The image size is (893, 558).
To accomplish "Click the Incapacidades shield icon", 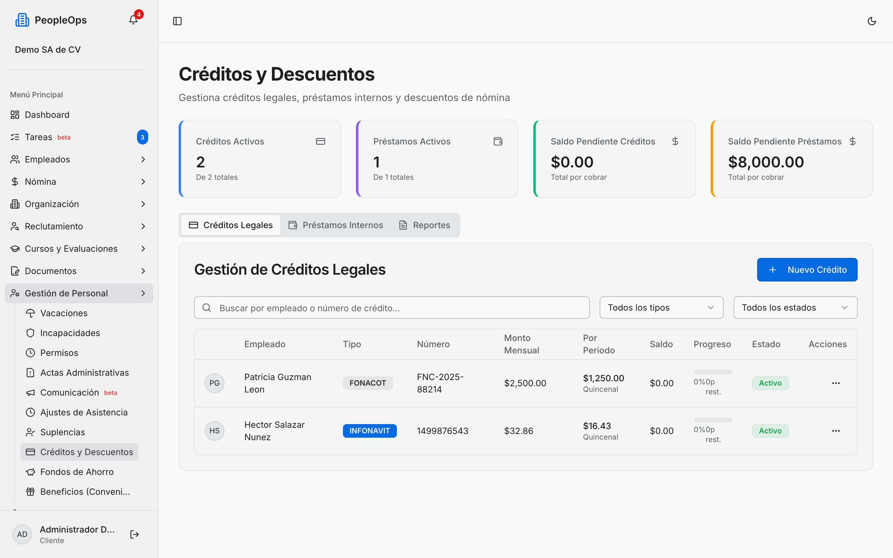I will pos(30,333).
